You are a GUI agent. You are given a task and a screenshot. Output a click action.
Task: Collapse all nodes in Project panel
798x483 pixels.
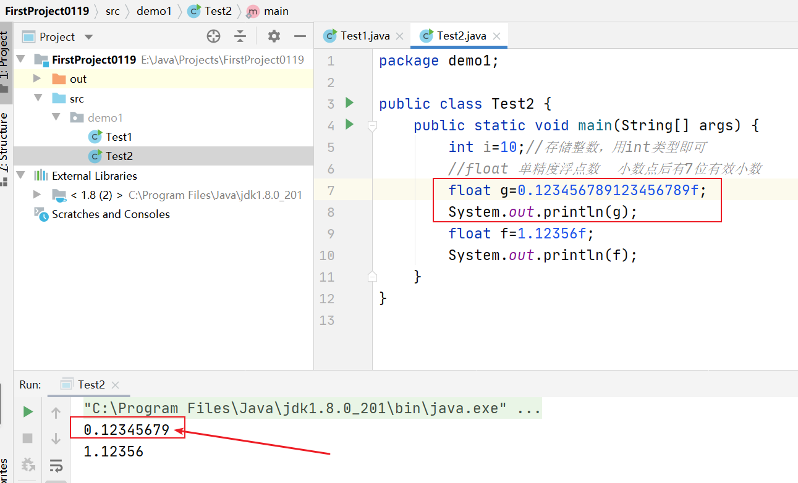[240, 36]
